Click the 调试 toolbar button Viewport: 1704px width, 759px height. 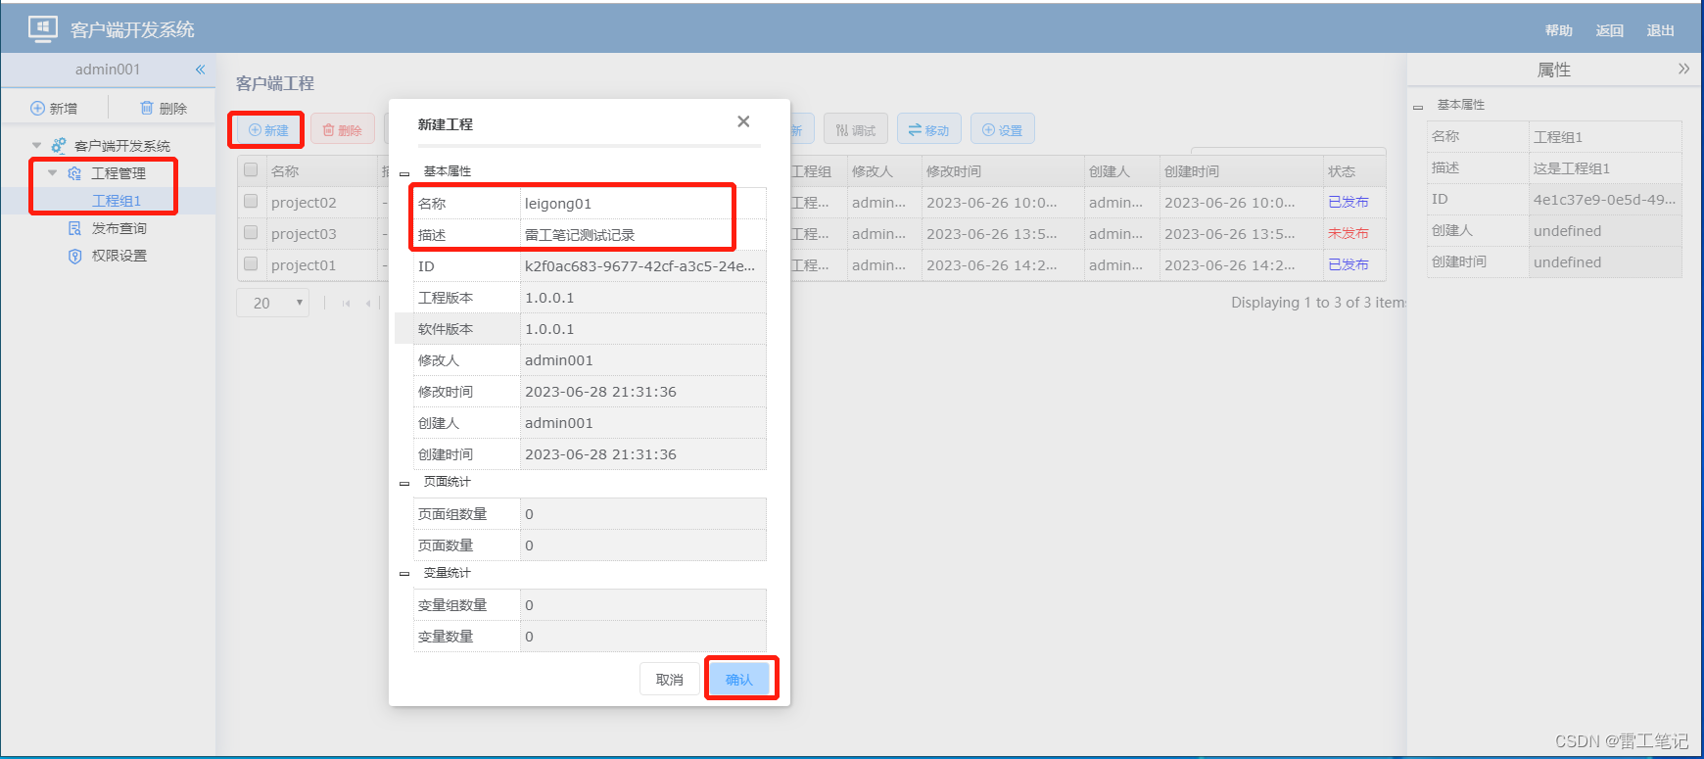click(x=856, y=129)
